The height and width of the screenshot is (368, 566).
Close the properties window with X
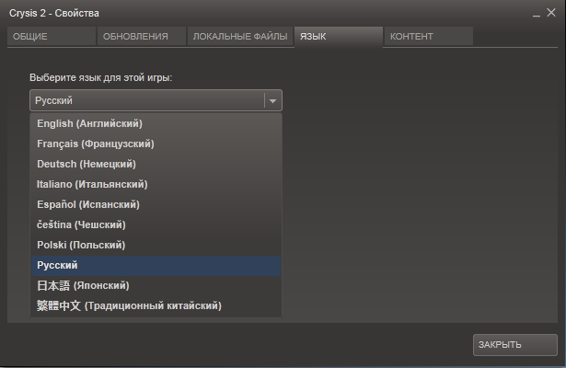click(551, 13)
